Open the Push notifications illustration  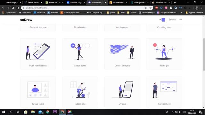tap(38, 54)
